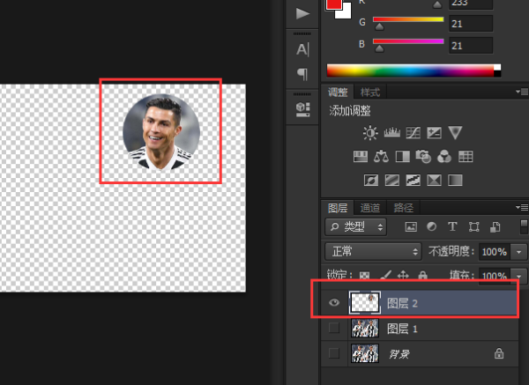Screen dimensions: 529x385
Task: Add a Brightness/Contrast adjustment
Action: pyautogui.click(x=370, y=133)
